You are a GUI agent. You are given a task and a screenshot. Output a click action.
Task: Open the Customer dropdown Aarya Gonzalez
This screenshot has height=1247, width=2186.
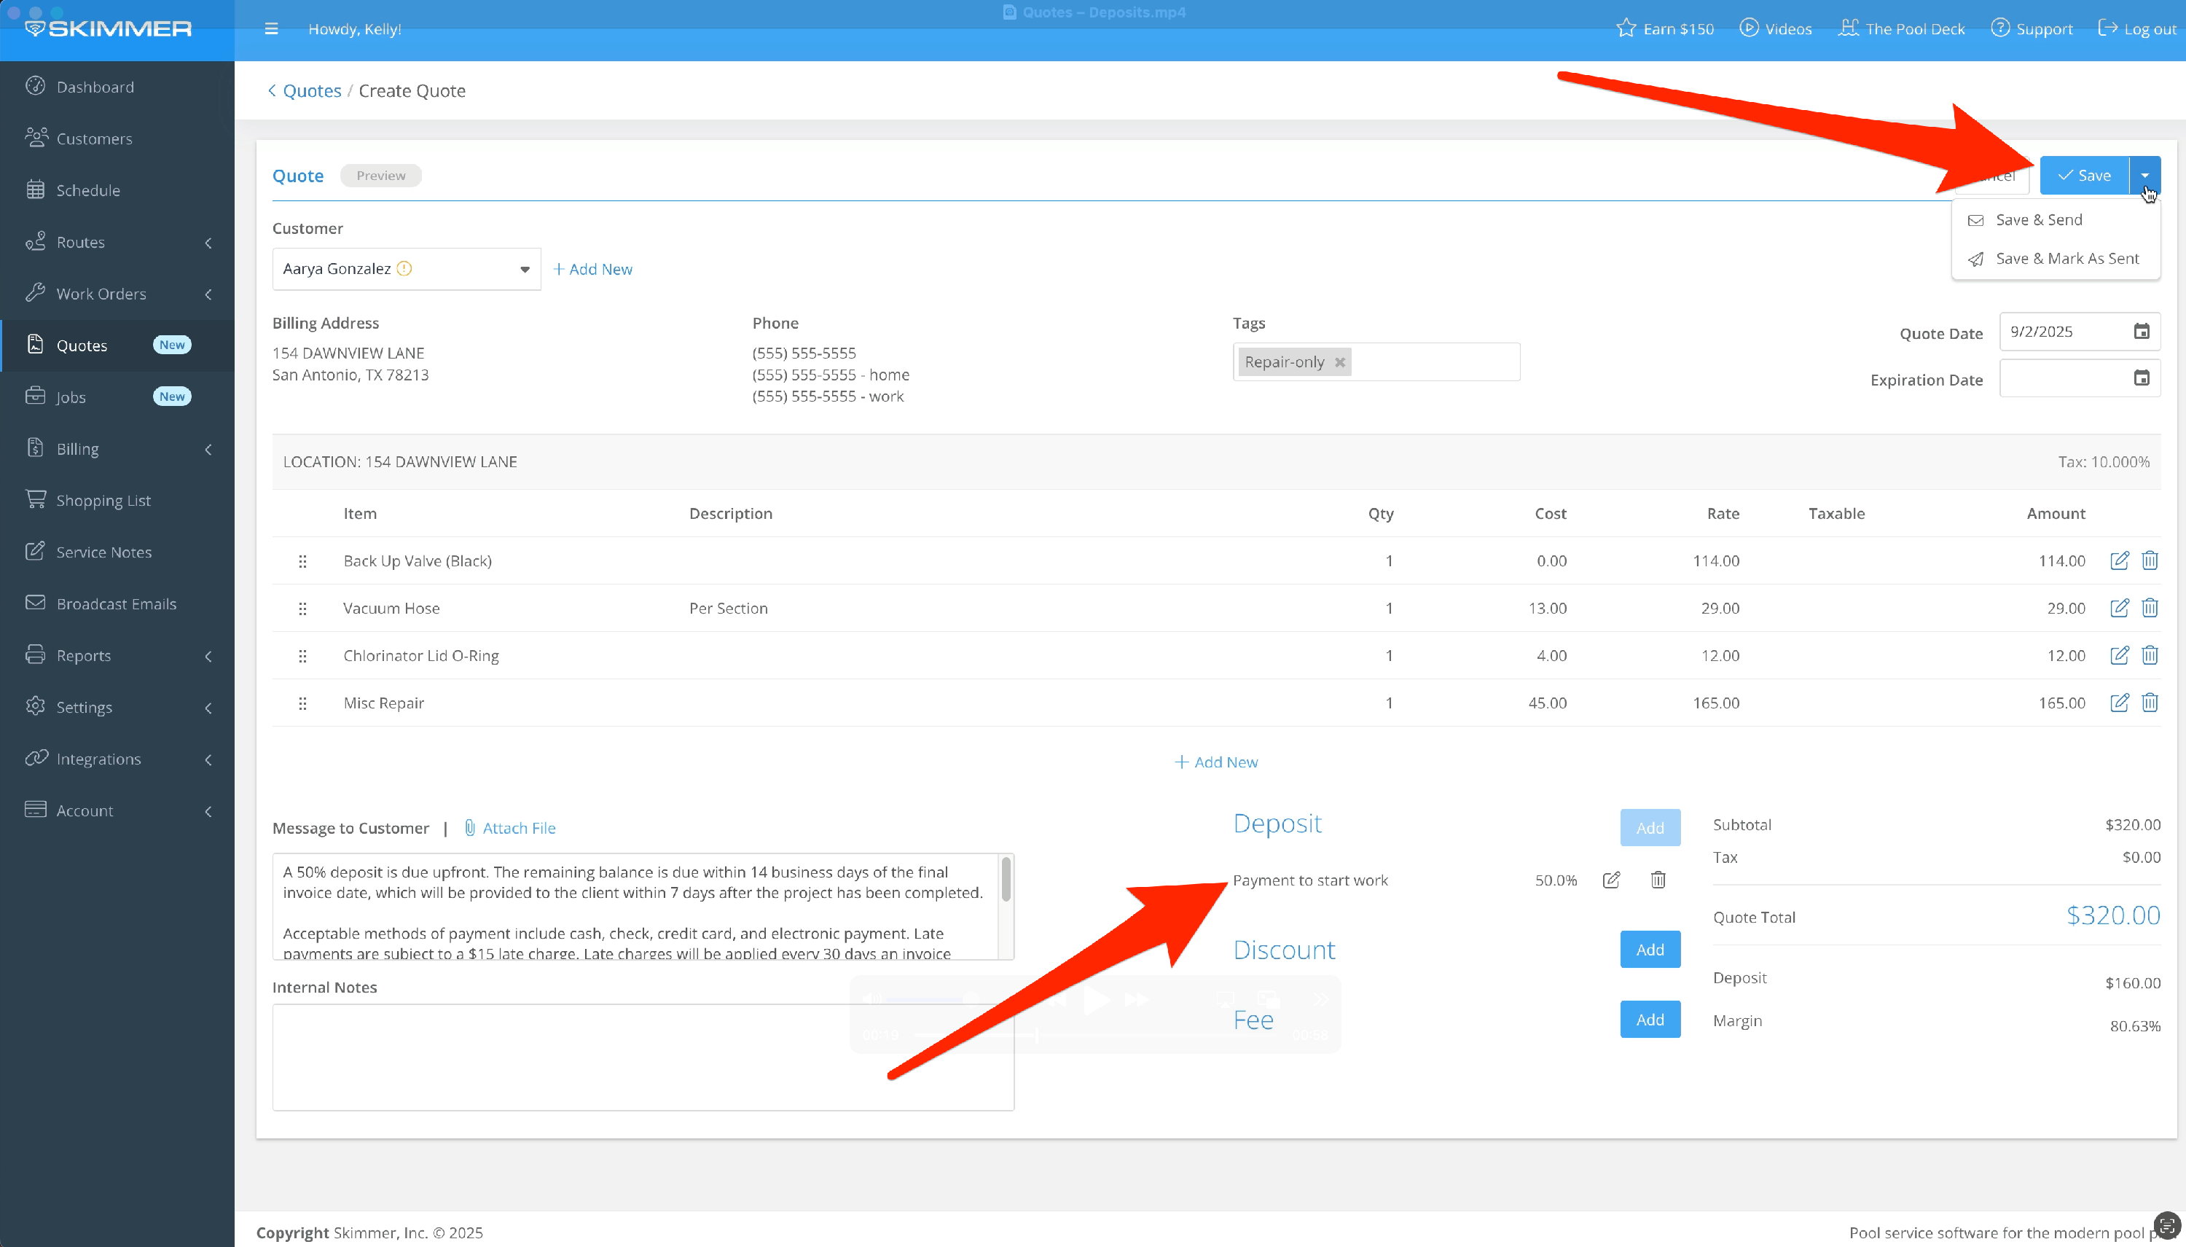[x=406, y=269]
